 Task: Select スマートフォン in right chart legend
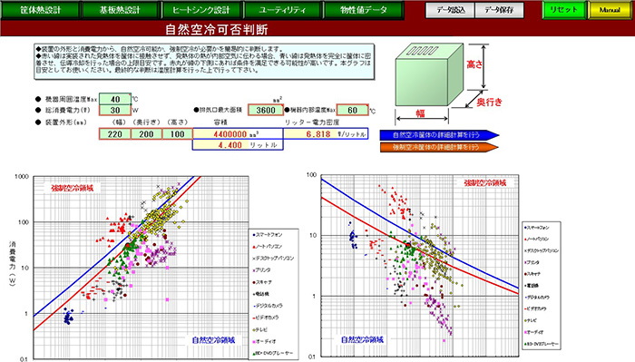pos(537,228)
